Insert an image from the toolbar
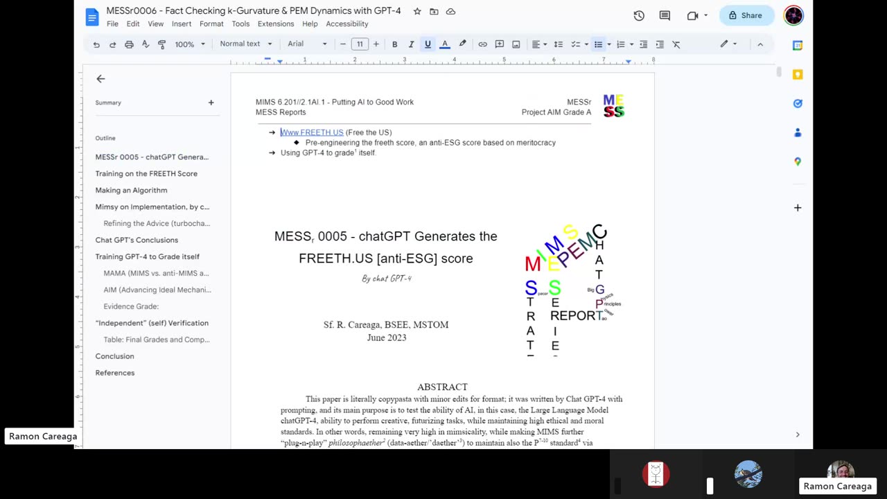This screenshot has height=499, width=887. pos(516,44)
